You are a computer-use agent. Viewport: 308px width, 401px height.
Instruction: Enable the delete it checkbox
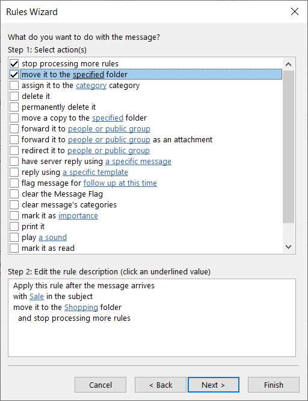pyautogui.click(x=14, y=96)
